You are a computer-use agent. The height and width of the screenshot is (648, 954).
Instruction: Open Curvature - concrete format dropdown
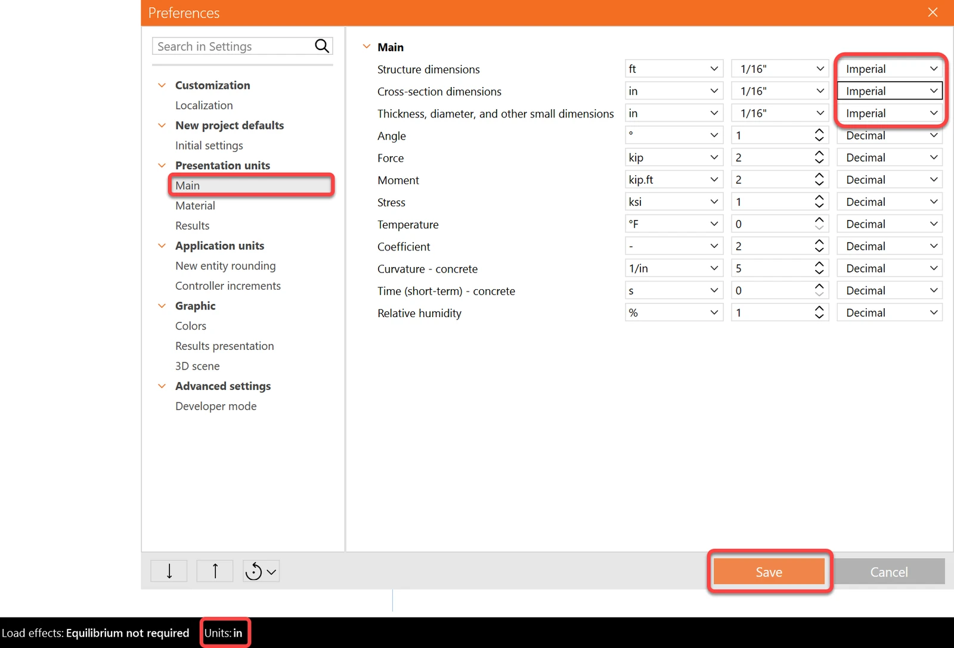point(890,268)
